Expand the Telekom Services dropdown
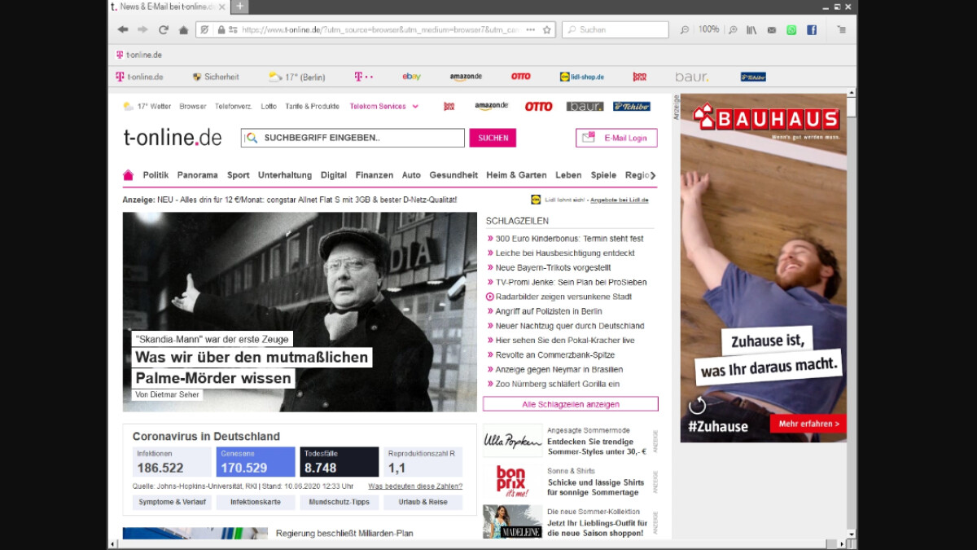This screenshot has width=977, height=550. [x=384, y=106]
